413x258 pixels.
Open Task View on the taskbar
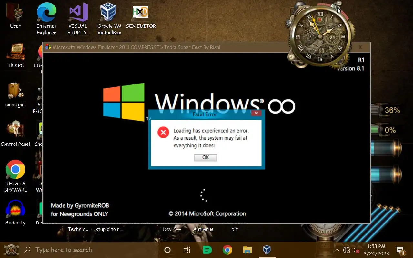186,250
